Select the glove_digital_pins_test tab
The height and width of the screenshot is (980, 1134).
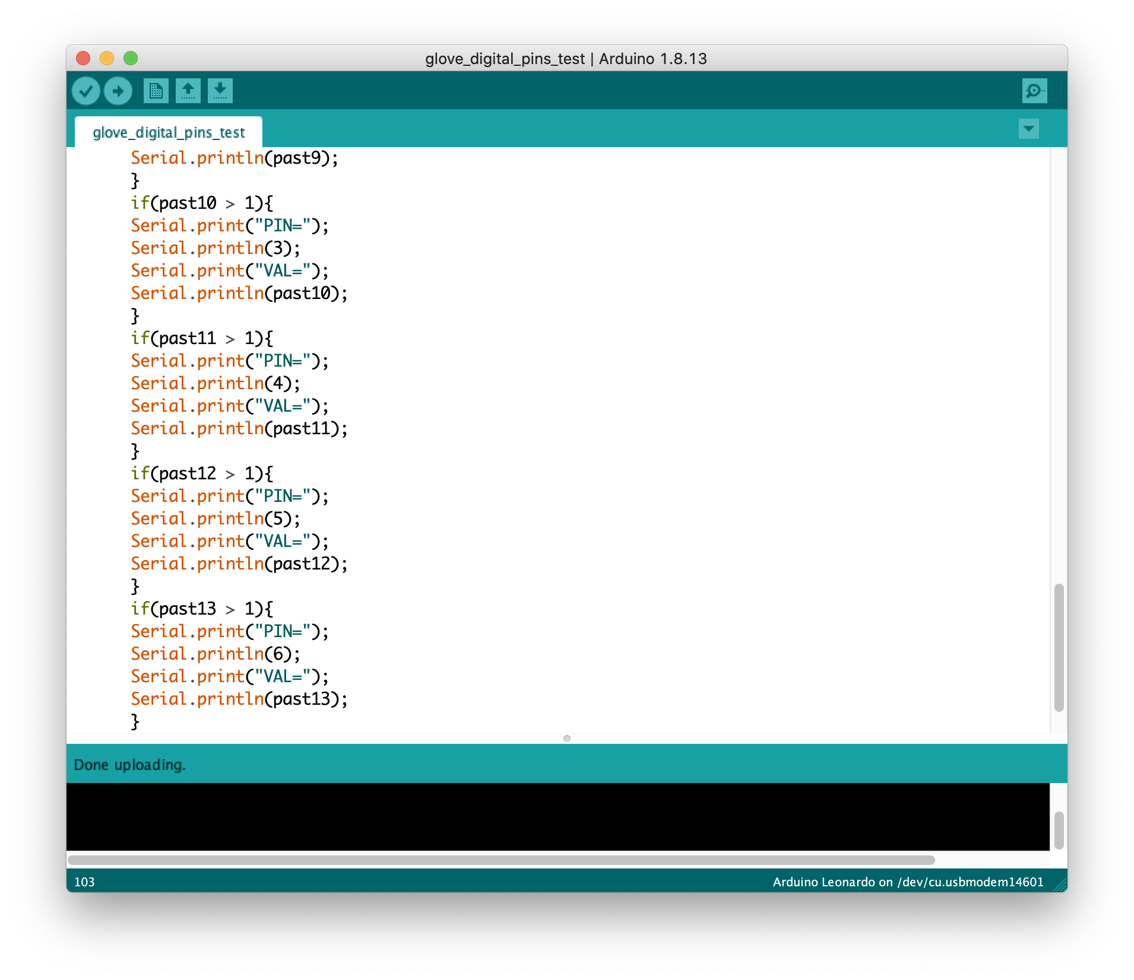(x=169, y=132)
